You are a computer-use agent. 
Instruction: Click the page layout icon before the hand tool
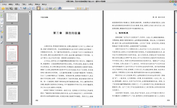[x=34, y=8]
